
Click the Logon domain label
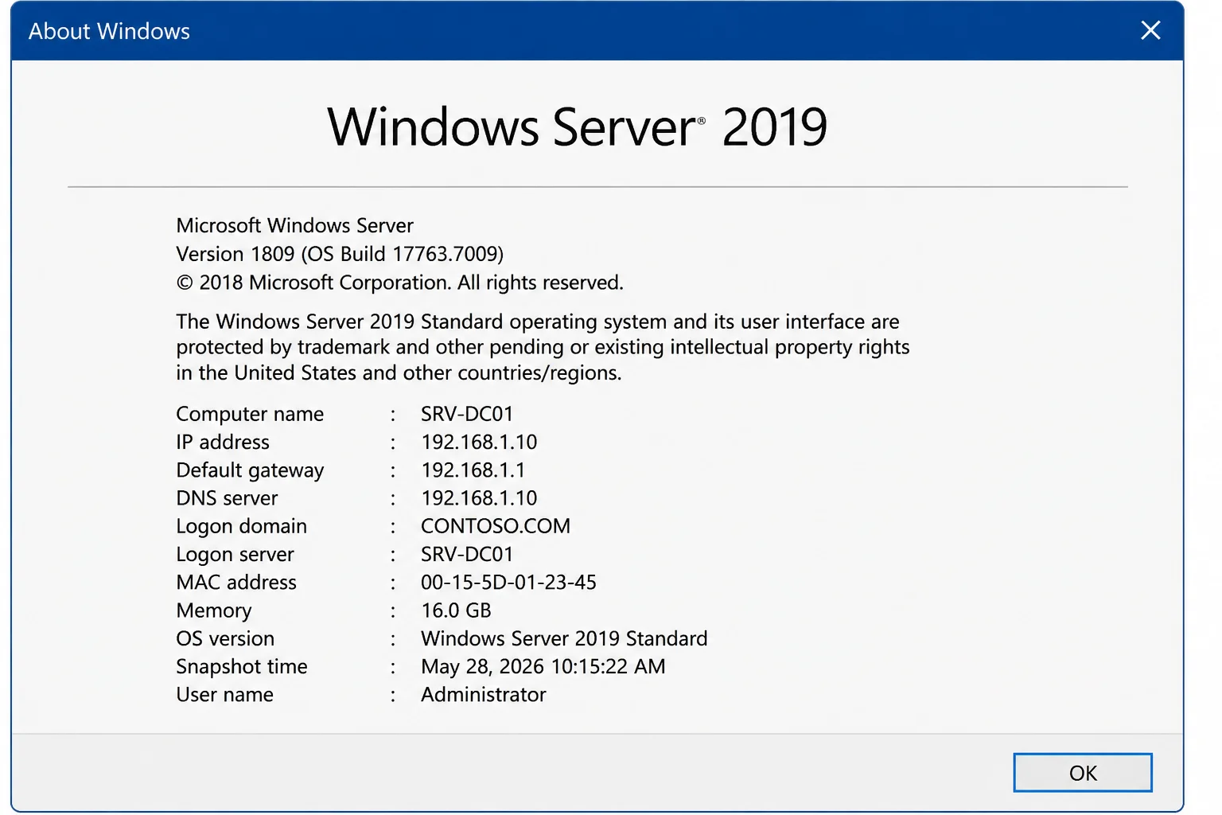[241, 527]
